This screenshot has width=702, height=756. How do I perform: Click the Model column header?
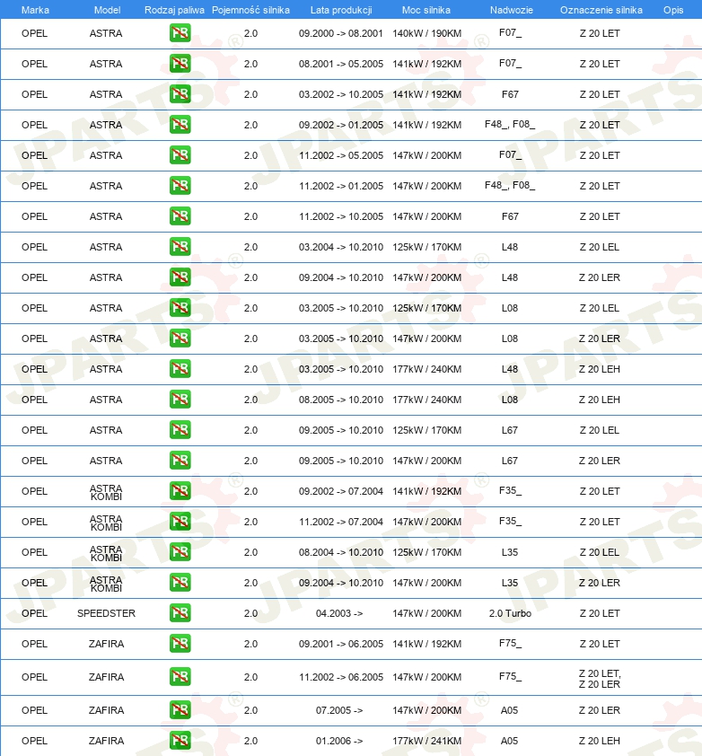pos(107,10)
